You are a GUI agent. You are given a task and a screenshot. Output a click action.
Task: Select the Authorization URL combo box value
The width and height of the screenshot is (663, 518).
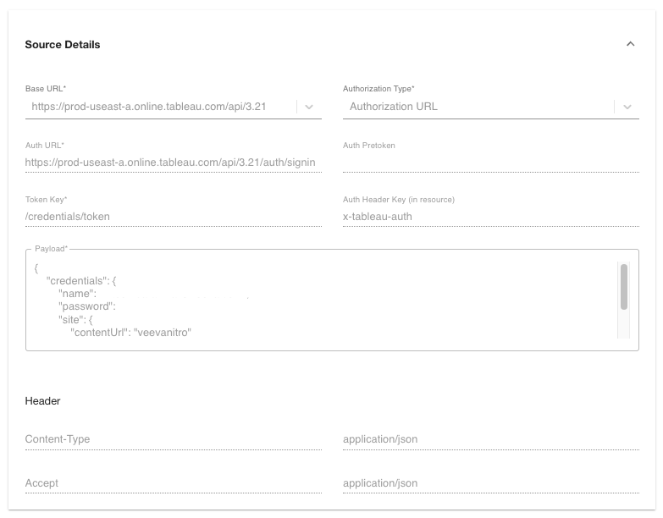click(394, 107)
